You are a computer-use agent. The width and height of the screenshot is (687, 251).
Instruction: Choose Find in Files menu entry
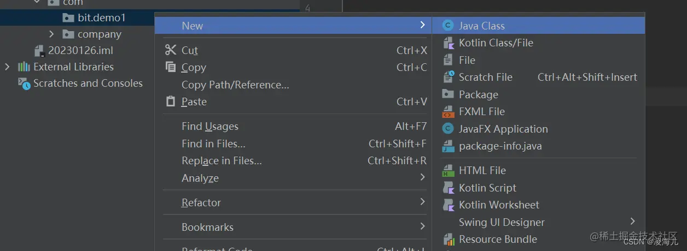coord(294,144)
